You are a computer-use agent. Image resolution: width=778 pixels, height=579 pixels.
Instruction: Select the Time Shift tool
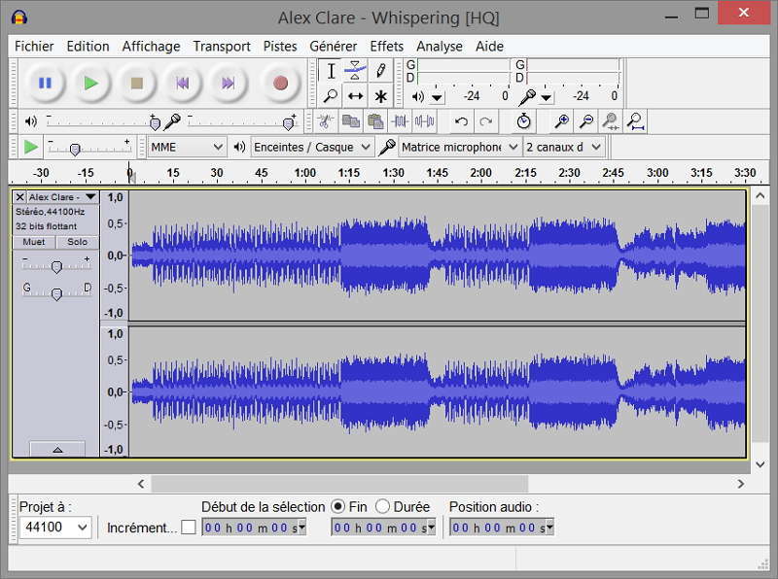tap(355, 95)
